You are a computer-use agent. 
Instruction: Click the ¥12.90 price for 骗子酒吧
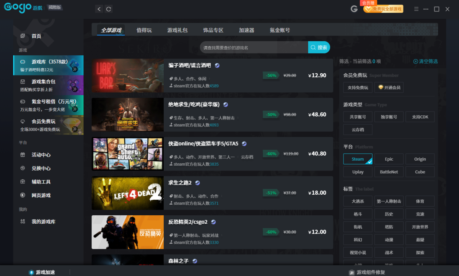click(x=317, y=76)
